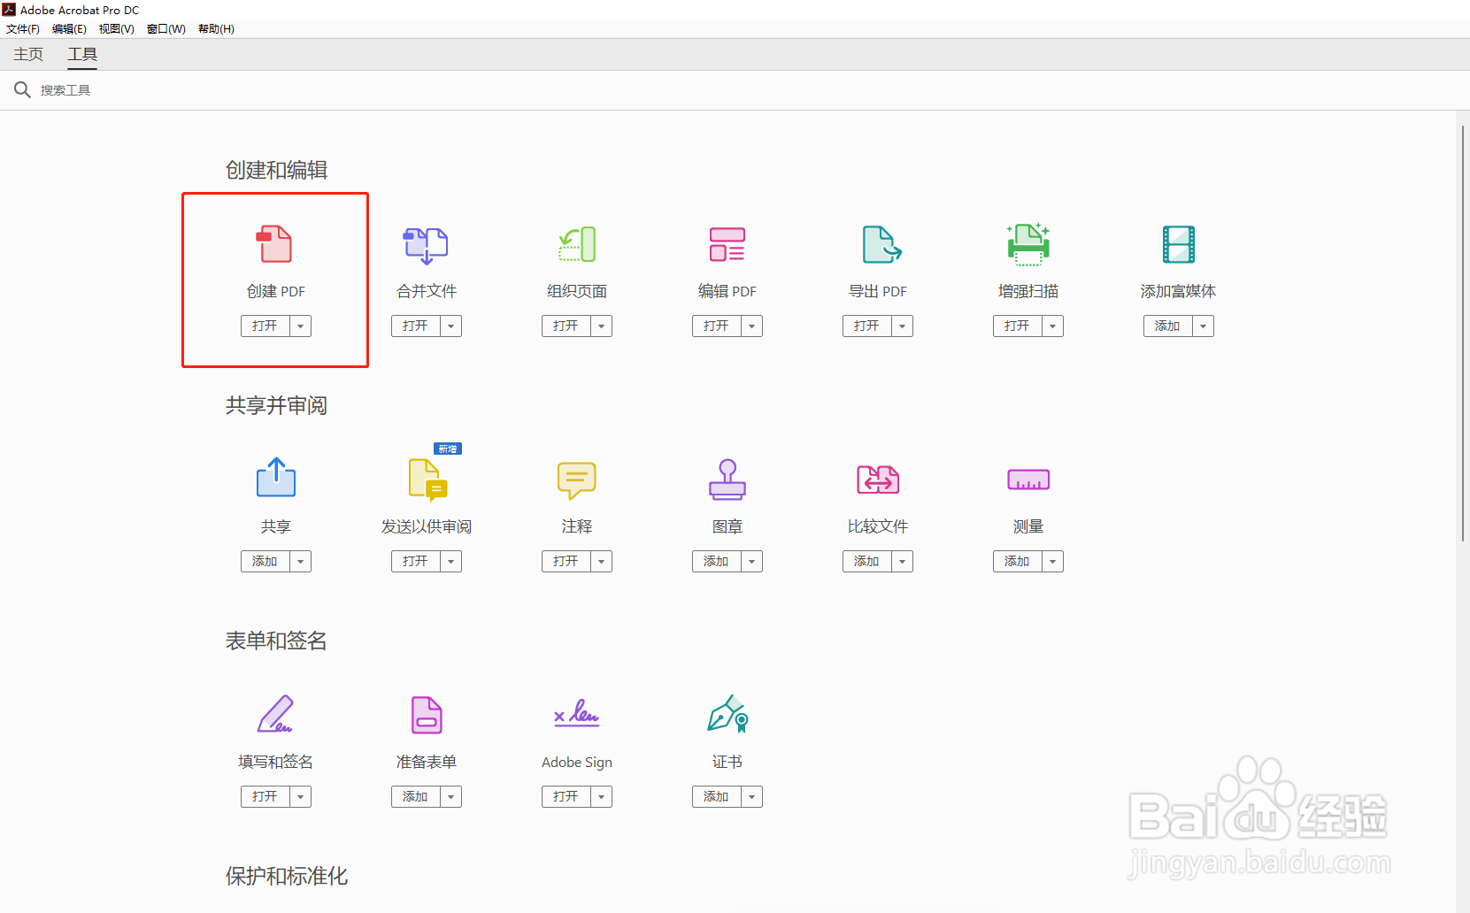The image size is (1470, 913).
Task: Open dropdown arrow under 组织页面
Action: (x=602, y=326)
